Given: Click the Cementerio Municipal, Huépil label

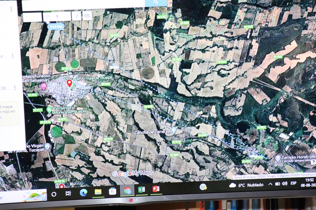Looking at the screenshot, I should coord(70,110).
